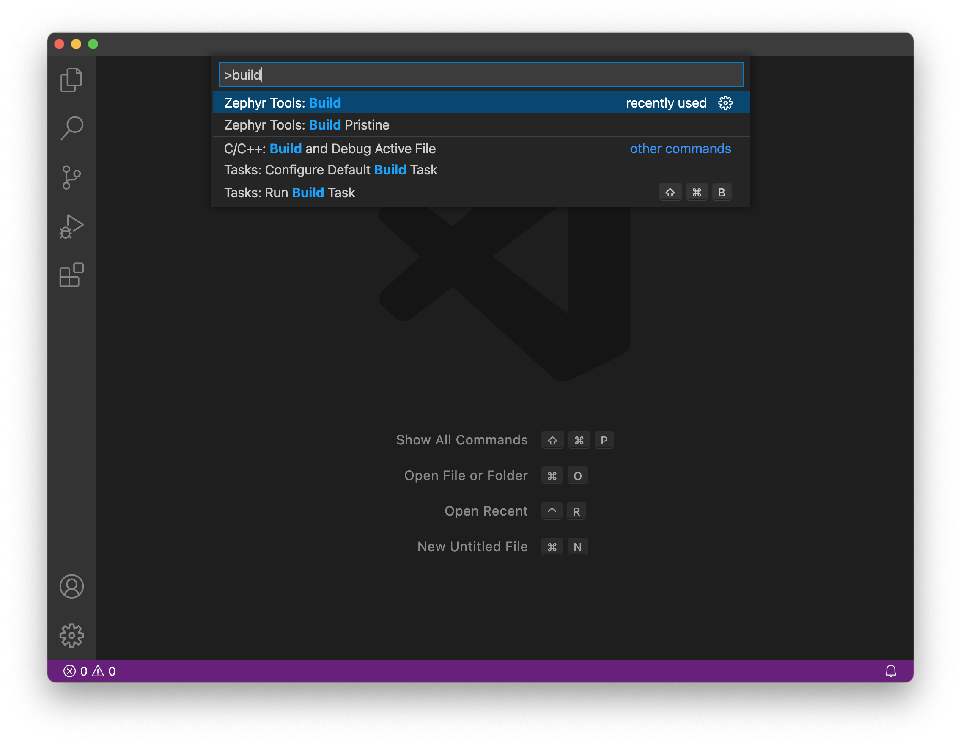Choose C/C++: Build and Debug Active File

[330, 149]
